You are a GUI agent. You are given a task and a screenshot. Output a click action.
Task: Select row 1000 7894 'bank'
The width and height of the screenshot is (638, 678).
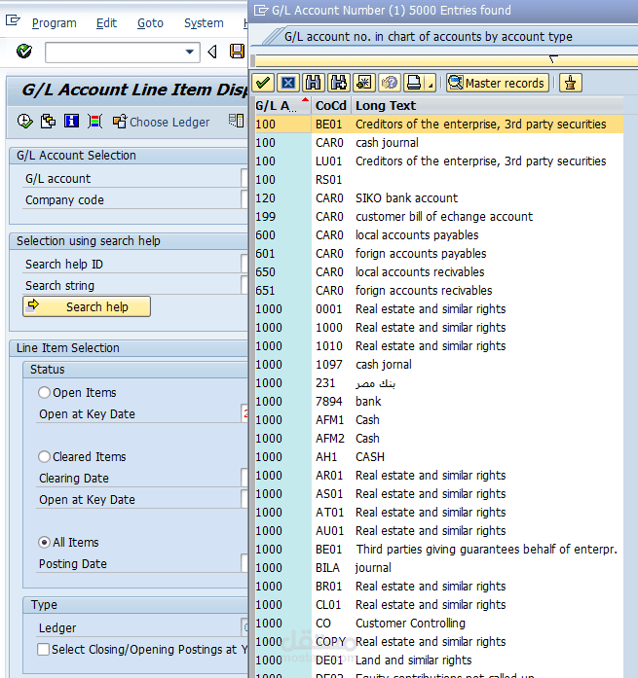(x=439, y=402)
